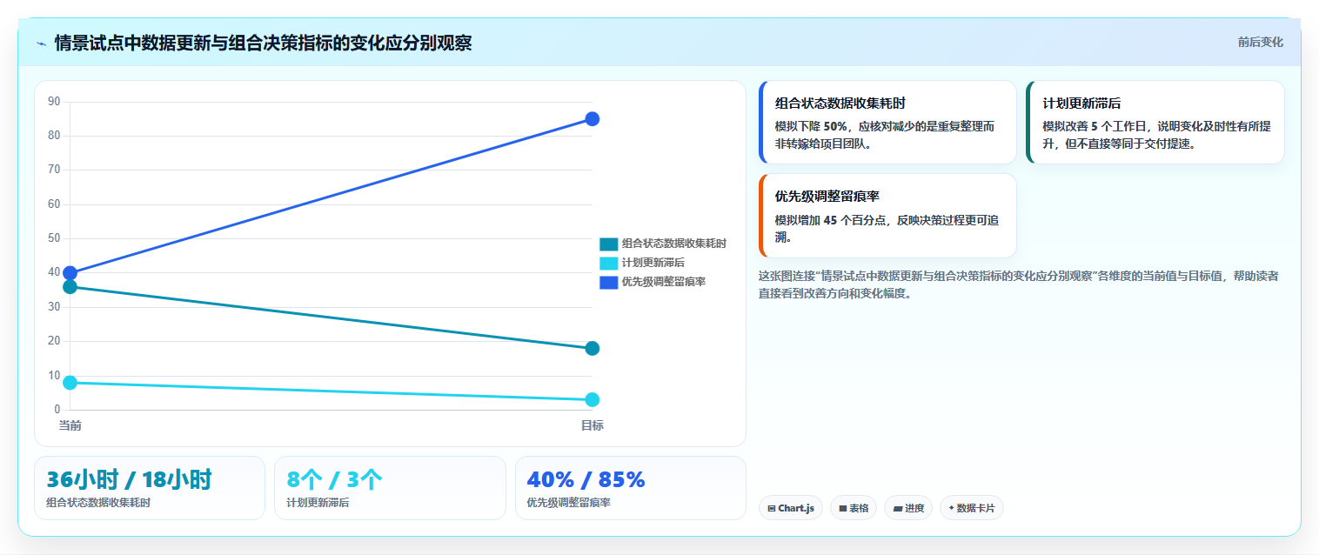1319x555 pixels.
Task: Click the 组合状态数据收集耗时 point at 当前
Action: pos(70,287)
